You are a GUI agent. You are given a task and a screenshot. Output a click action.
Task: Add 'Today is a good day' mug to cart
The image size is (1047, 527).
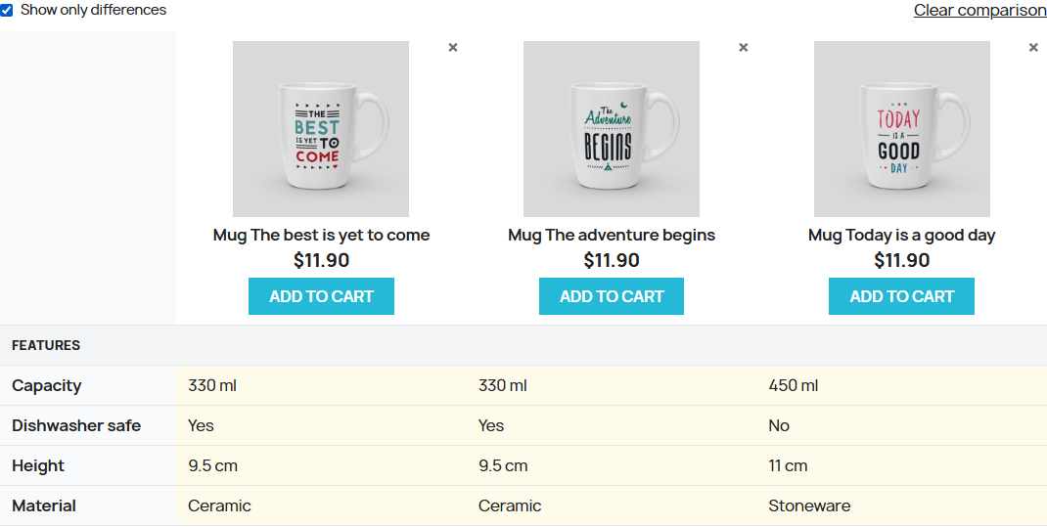[x=901, y=296]
